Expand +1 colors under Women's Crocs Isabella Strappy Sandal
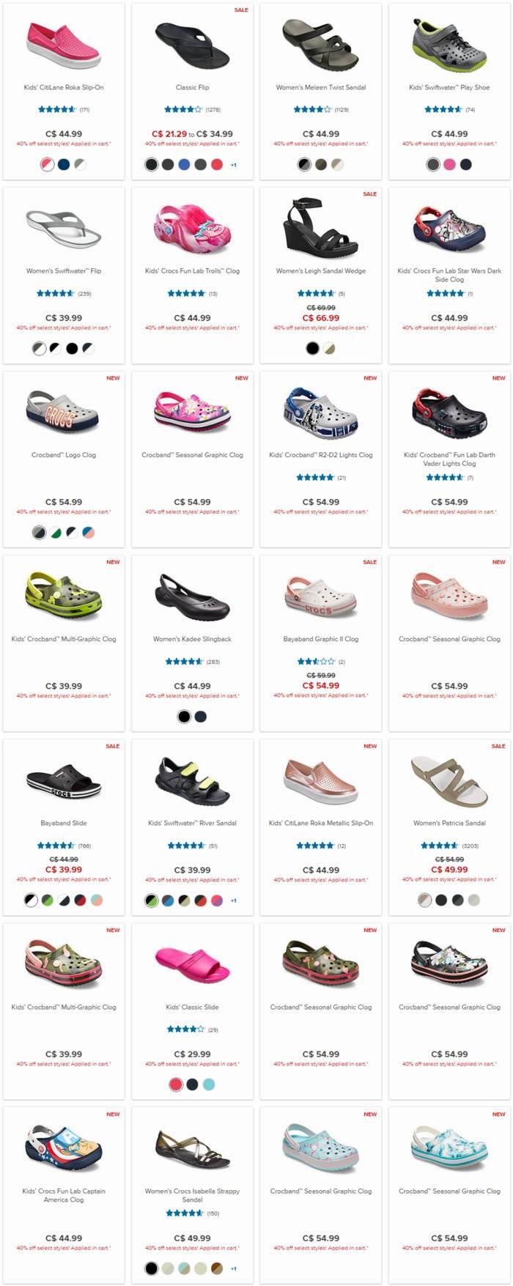Viewport: 513px width, 1286px height. coord(233,1268)
